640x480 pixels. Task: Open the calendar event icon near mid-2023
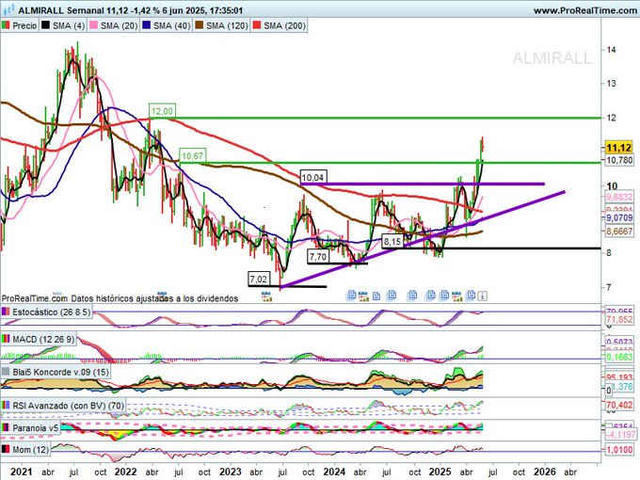click(266, 296)
